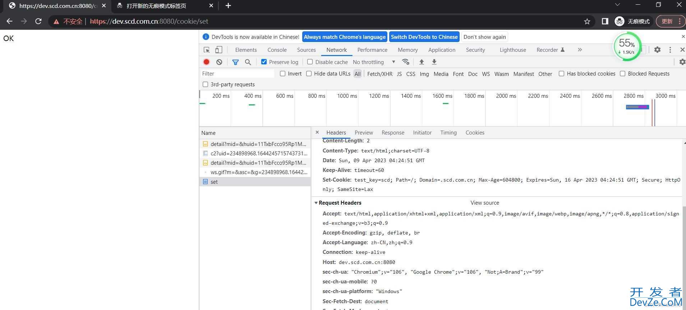The width and height of the screenshot is (686, 310).
Task: Enable Disable cache checkbox
Action: click(x=310, y=62)
